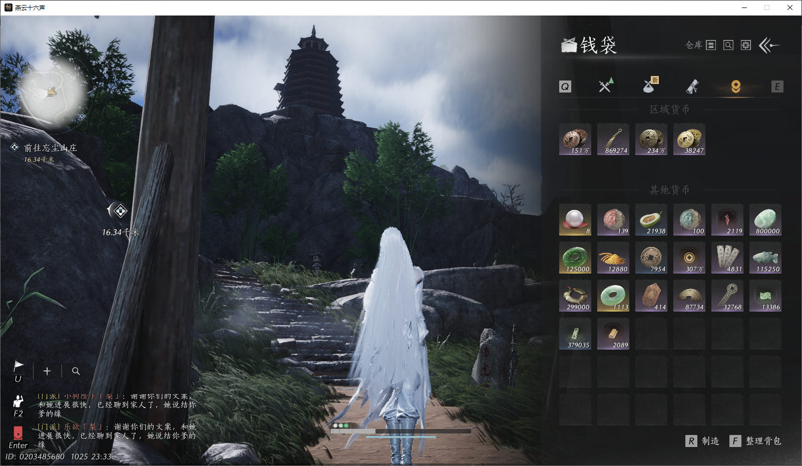Click the Q previous-tab key icon

pos(565,86)
